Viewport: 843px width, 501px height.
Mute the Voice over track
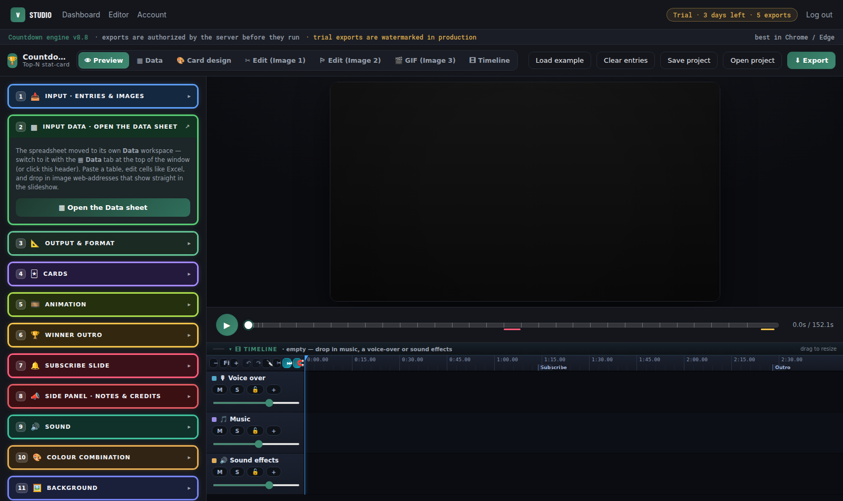point(220,390)
